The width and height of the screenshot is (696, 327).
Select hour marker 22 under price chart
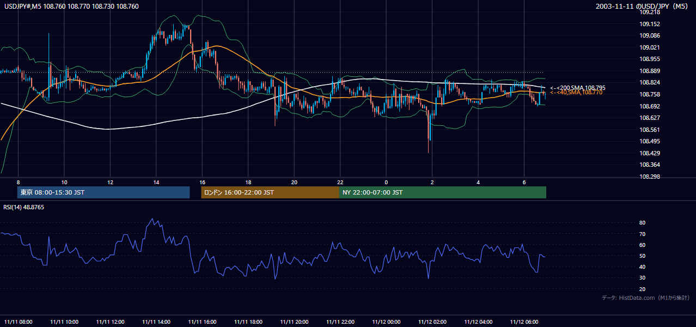pos(340,182)
